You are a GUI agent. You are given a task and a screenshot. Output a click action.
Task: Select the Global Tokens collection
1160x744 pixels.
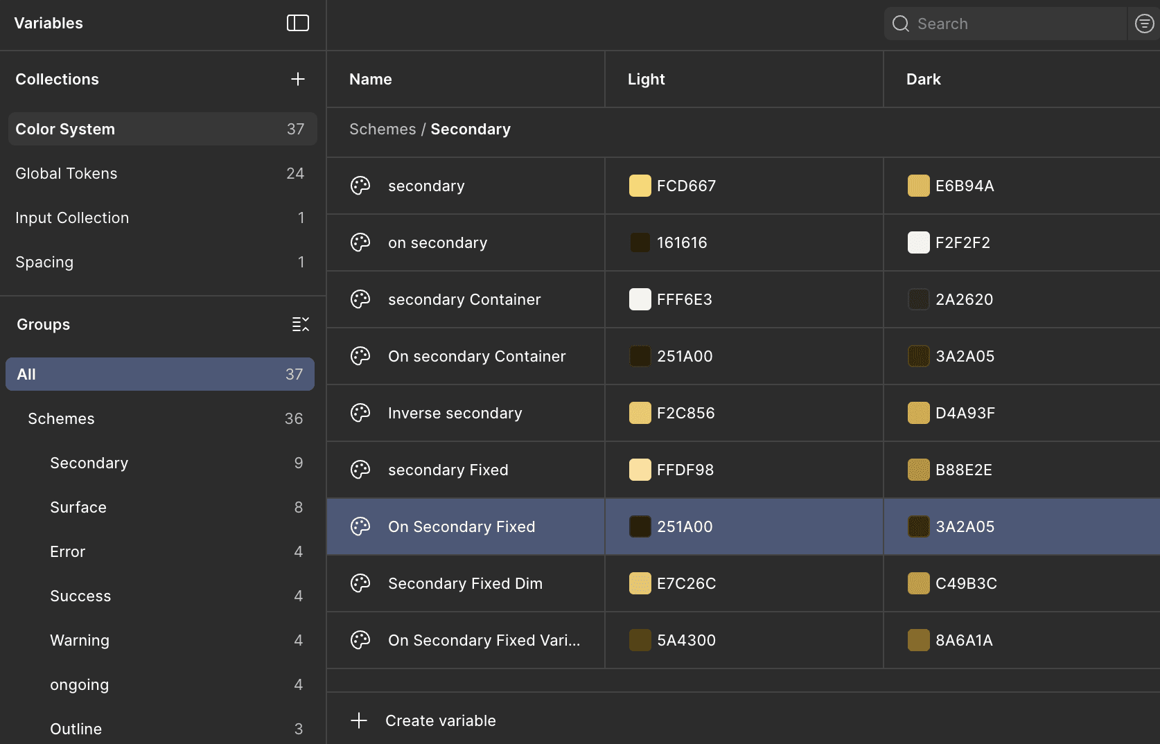coord(67,173)
